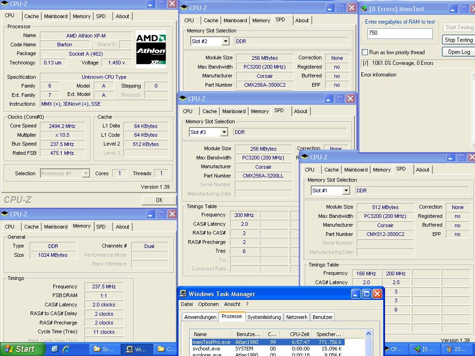Open the C:... folder taskbar button
The image size is (475, 356).
coord(166,349)
